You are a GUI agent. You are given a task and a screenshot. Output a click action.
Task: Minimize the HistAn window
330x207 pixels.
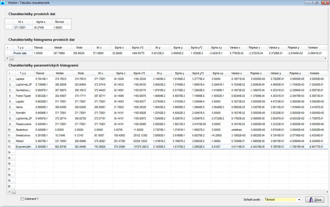[x=308, y=3]
